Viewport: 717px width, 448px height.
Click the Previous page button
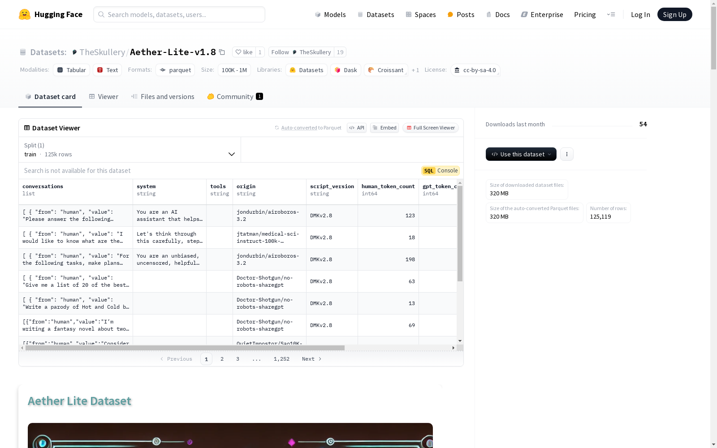176,359
